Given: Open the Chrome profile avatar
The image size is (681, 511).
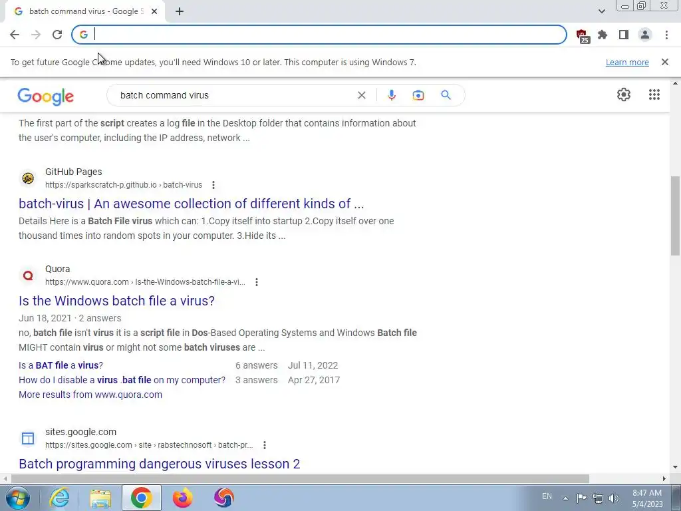Looking at the screenshot, I should coord(645,35).
